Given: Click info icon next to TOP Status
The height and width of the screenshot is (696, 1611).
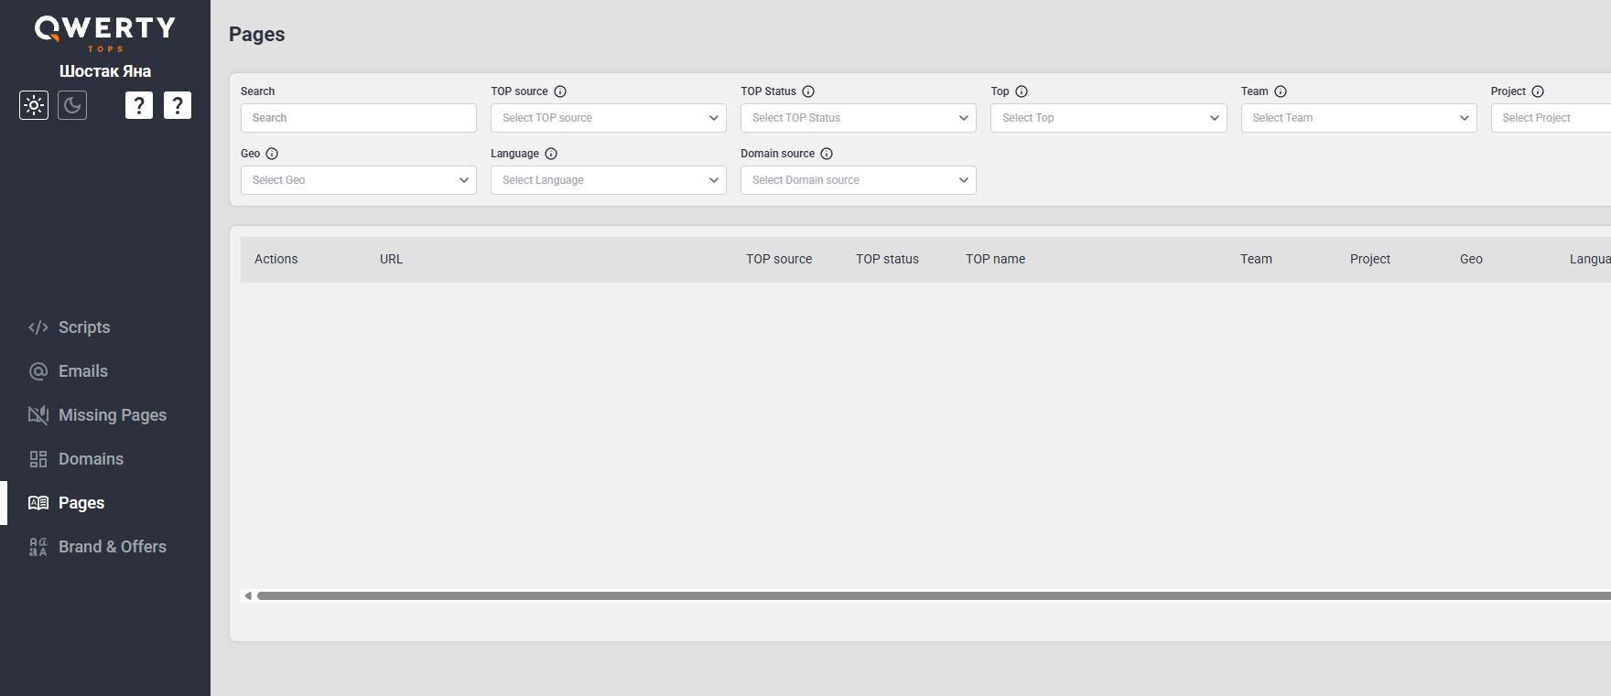Looking at the screenshot, I should (808, 91).
